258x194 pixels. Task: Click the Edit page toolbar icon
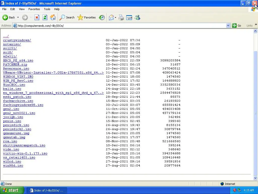click(129, 17)
